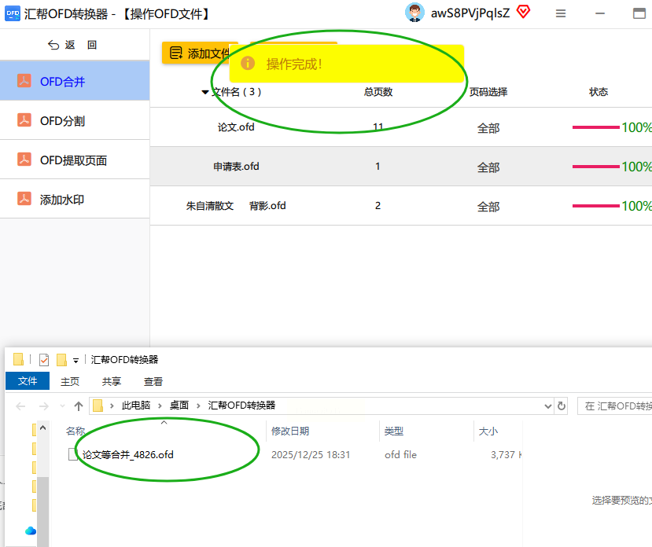
Task: Open the 文件 tab in Explorer
Action: pyautogui.click(x=28, y=380)
